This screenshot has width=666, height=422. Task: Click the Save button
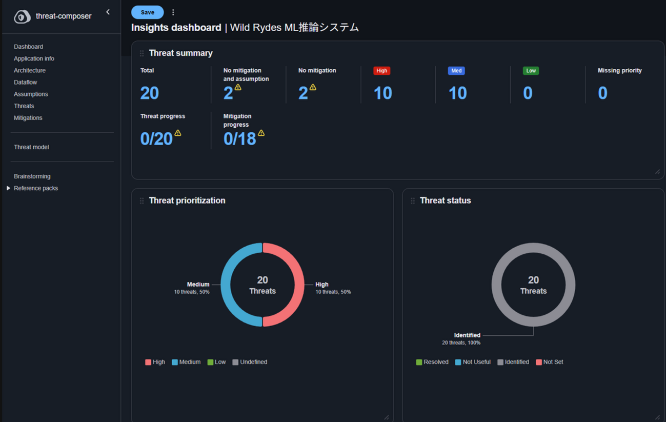(148, 12)
